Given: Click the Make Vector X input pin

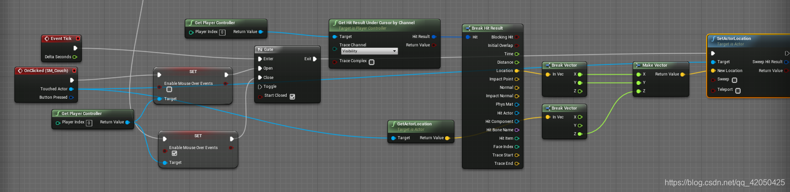Looking at the screenshot, I should (639, 74).
